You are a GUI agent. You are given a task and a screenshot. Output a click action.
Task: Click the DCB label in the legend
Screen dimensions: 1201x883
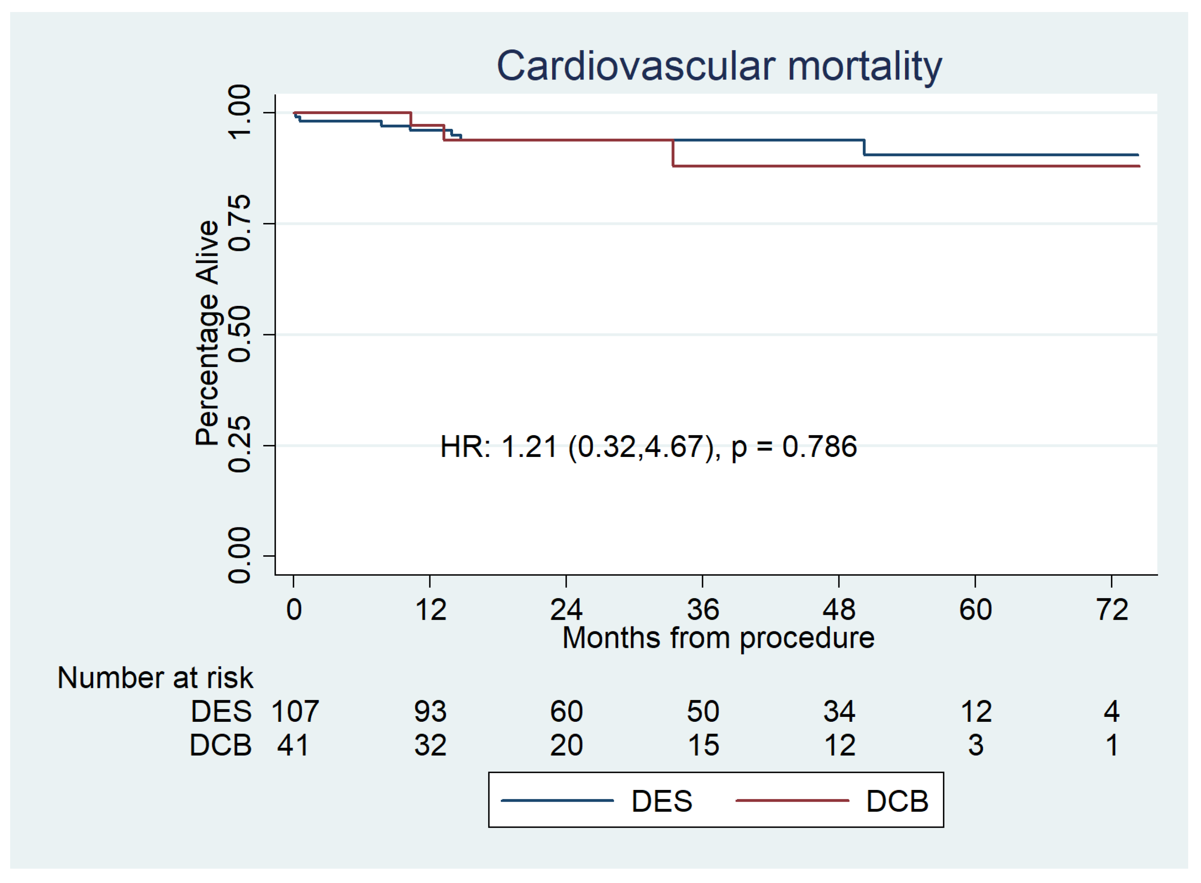pos(897,801)
